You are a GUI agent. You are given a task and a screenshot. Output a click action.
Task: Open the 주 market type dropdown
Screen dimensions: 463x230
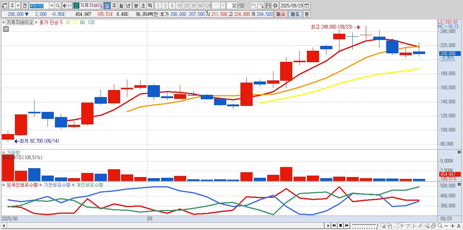click(18, 6)
